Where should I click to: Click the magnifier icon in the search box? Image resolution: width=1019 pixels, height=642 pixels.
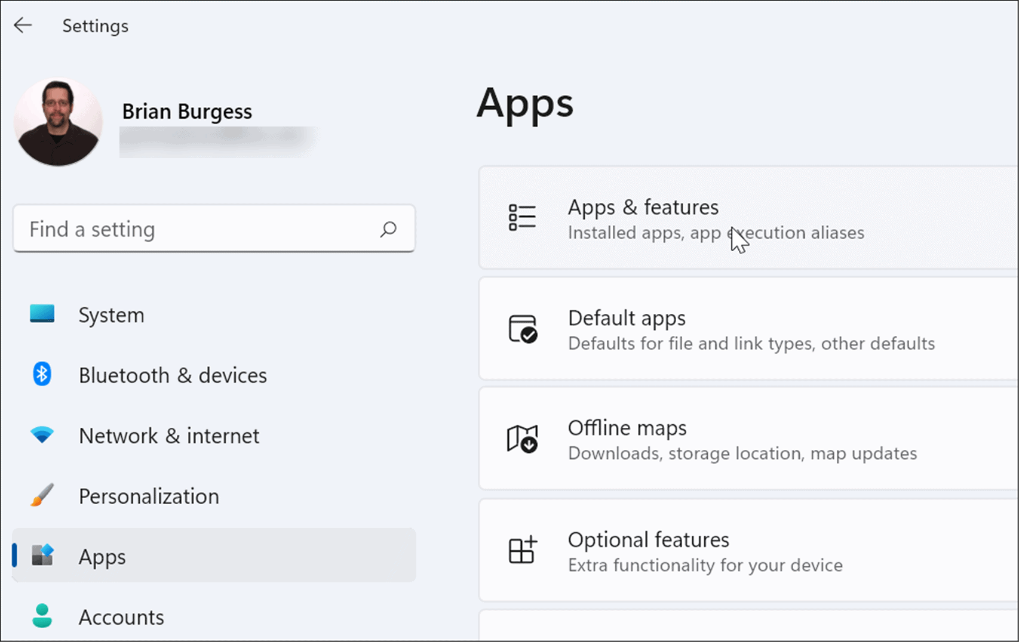(388, 229)
